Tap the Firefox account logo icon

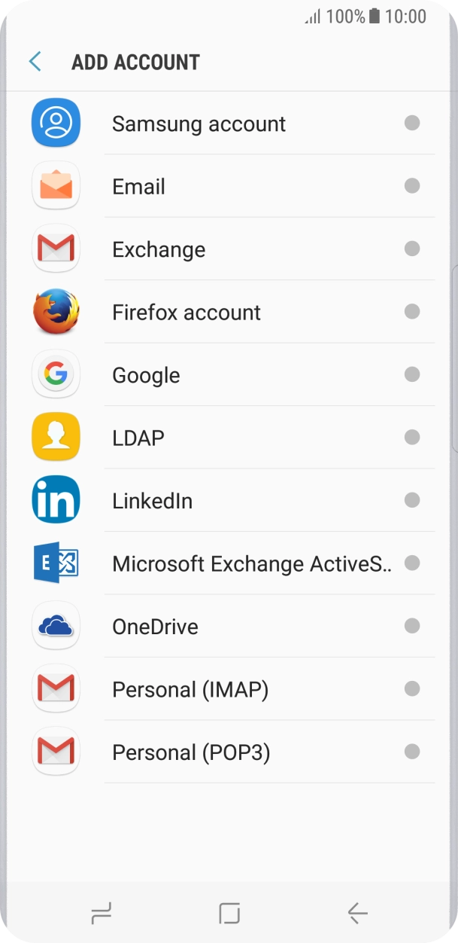pyautogui.click(x=56, y=312)
